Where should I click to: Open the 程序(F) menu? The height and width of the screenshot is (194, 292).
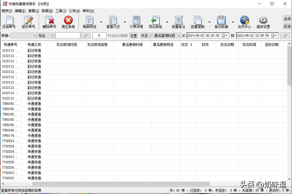coord(7,11)
